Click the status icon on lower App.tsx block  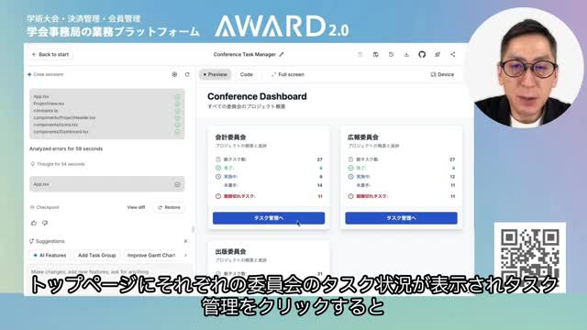[x=177, y=184]
